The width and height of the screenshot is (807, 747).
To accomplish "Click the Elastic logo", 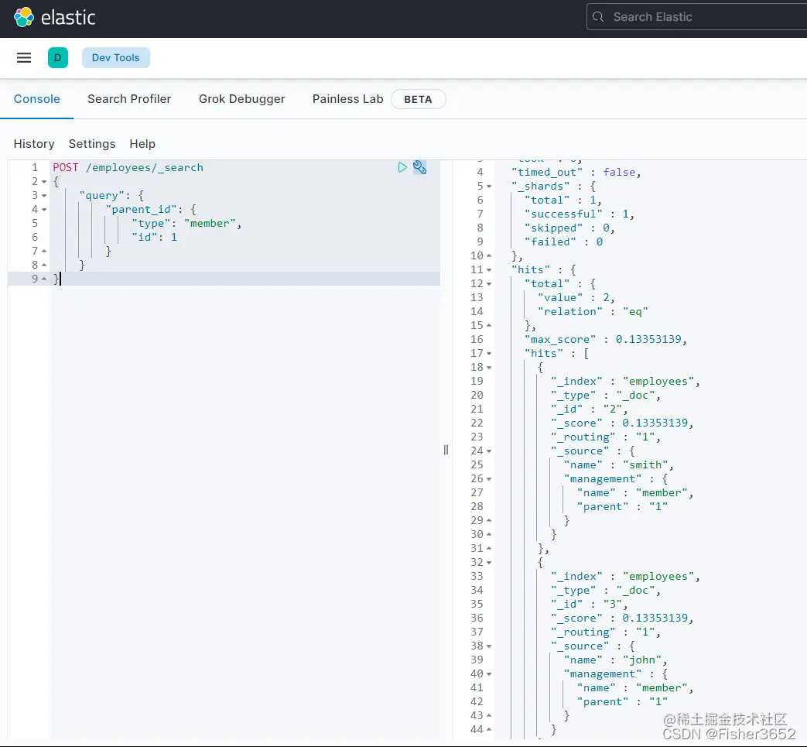I will click(54, 18).
